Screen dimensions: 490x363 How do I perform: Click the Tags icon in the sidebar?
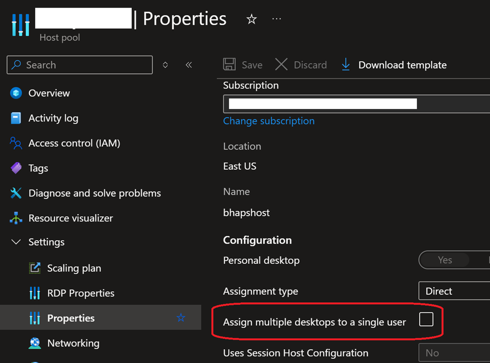point(16,168)
